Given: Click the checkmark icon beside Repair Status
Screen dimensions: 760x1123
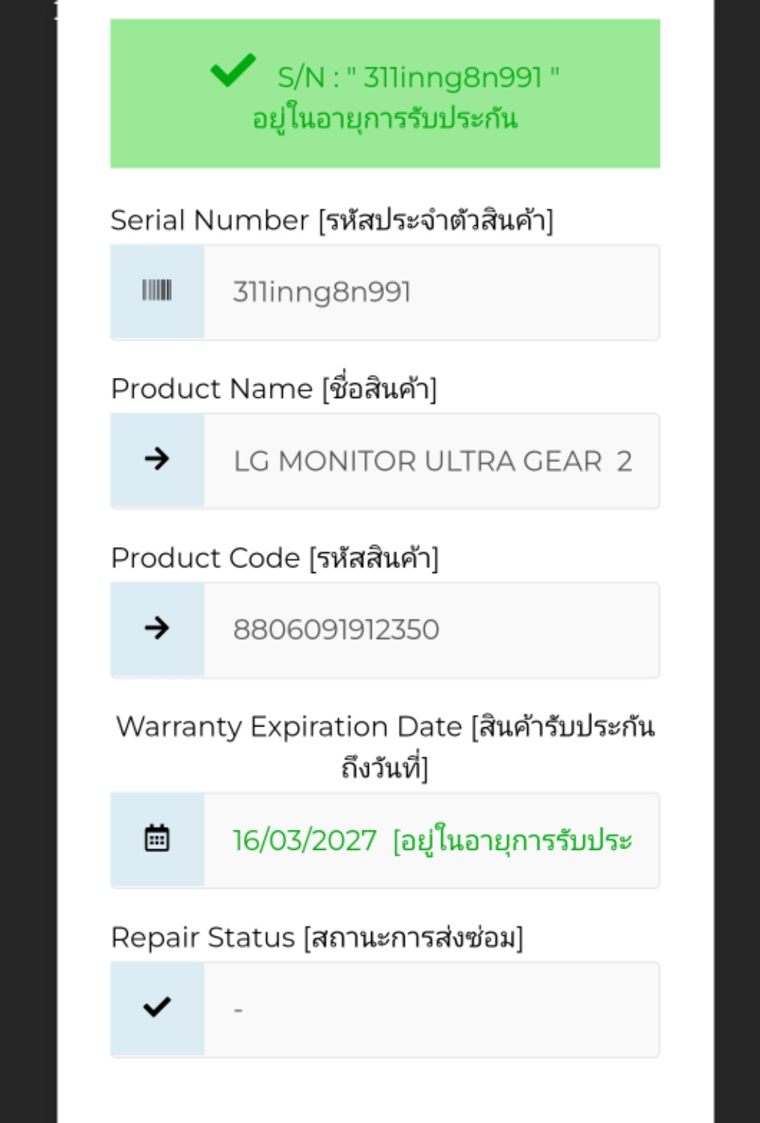Looking at the screenshot, I should 157,1007.
